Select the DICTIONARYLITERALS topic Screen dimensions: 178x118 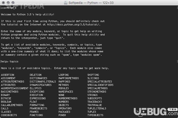pos(43,82)
